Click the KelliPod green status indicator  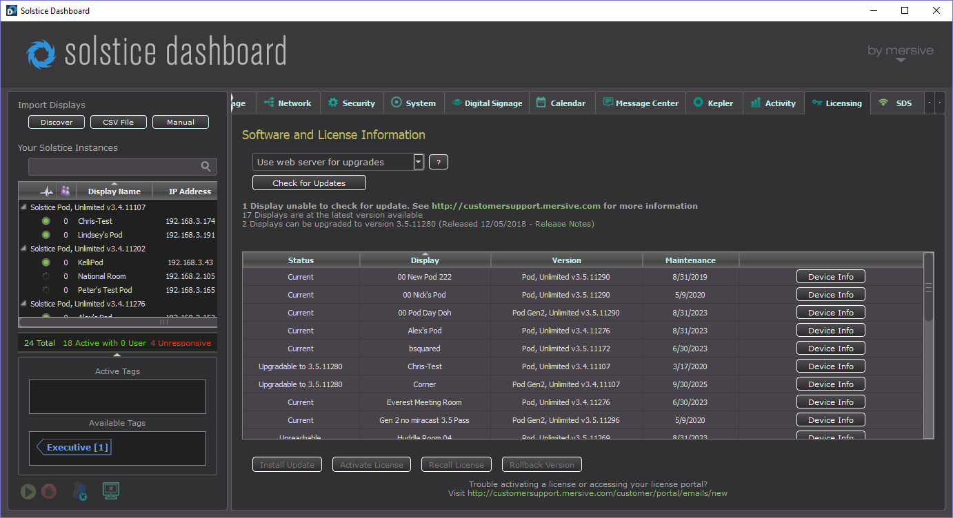(x=46, y=262)
